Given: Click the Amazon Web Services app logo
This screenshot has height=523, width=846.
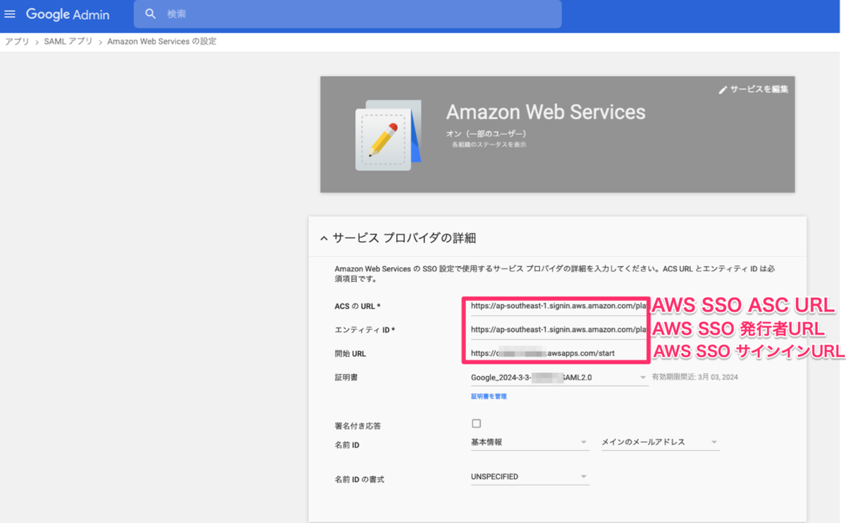Looking at the screenshot, I should pyautogui.click(x=387, y=136).
